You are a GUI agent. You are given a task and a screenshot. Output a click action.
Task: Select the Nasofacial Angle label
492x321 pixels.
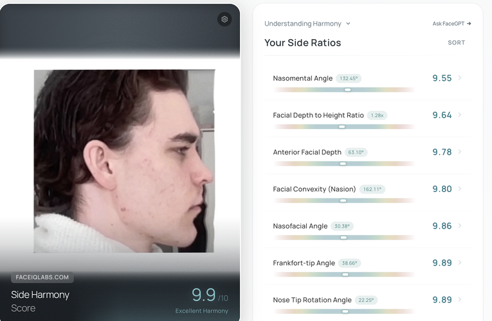click(300, 226)
